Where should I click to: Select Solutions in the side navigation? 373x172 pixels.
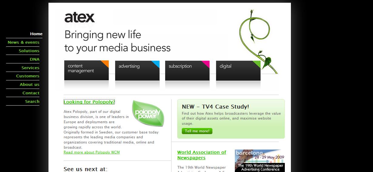click(x=29, y=51)
